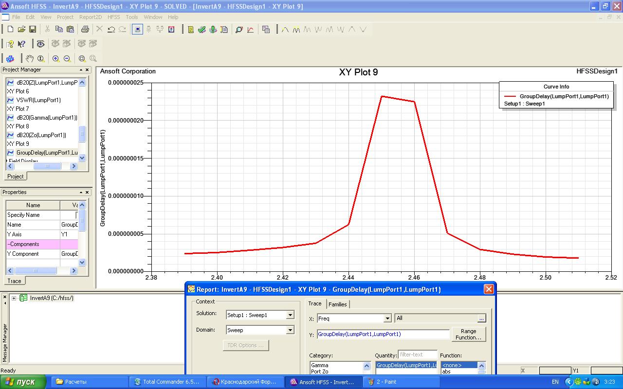Click the Zoom Out magnifier icon

(67, 59)
